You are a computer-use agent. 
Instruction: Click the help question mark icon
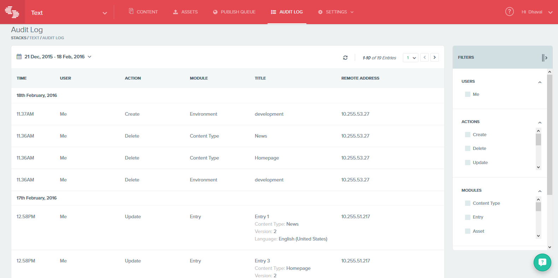pos(509,12)
